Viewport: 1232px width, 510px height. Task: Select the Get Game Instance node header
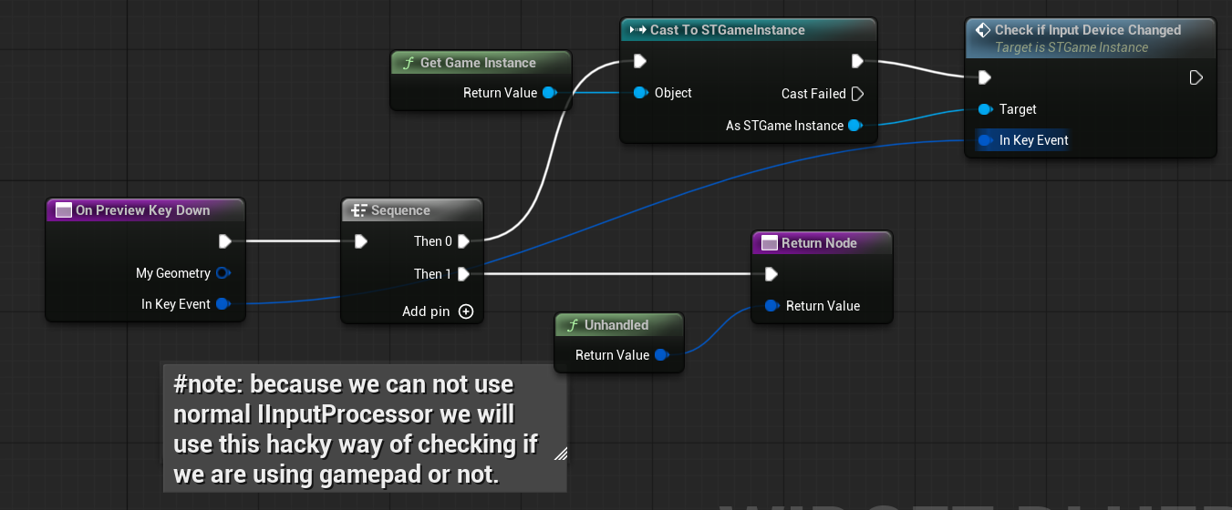point(481,63)
